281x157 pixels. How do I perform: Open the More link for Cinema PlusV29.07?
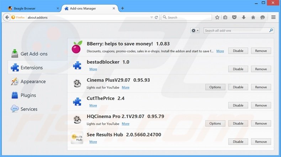(126, 87)
